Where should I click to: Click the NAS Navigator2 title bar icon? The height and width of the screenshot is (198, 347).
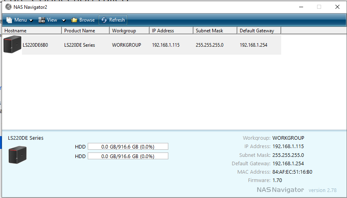(x=8, y=7)
